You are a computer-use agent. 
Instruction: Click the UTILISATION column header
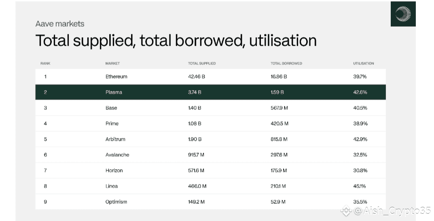point(363,64)
